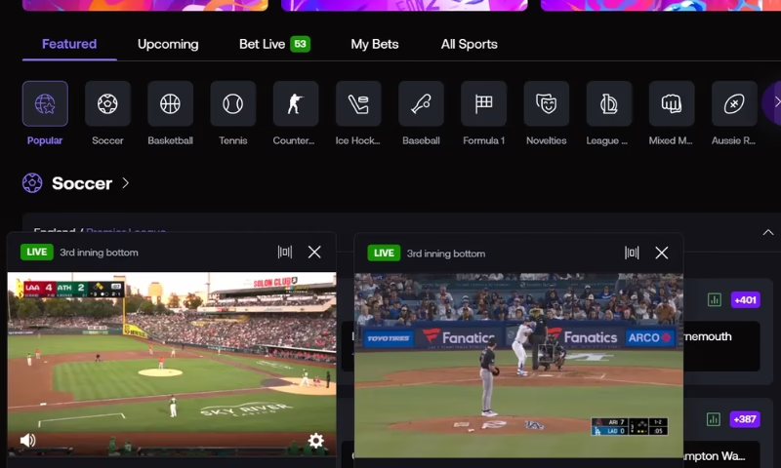781x468 pixels.
Task: Open match statistics icon beside +401
Action: click(715, 300)
